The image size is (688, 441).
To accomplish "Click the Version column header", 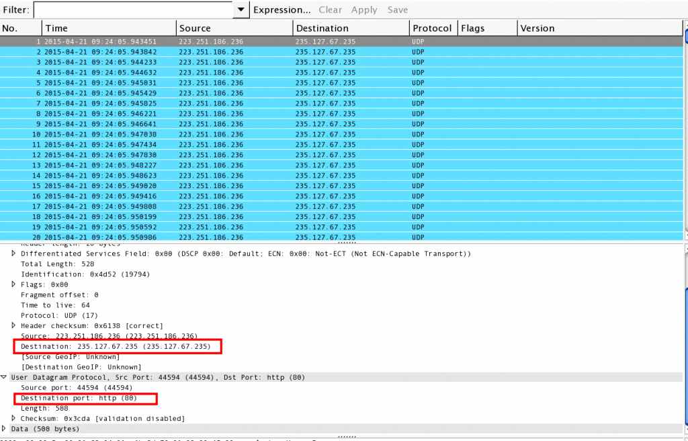I will 600,28.
